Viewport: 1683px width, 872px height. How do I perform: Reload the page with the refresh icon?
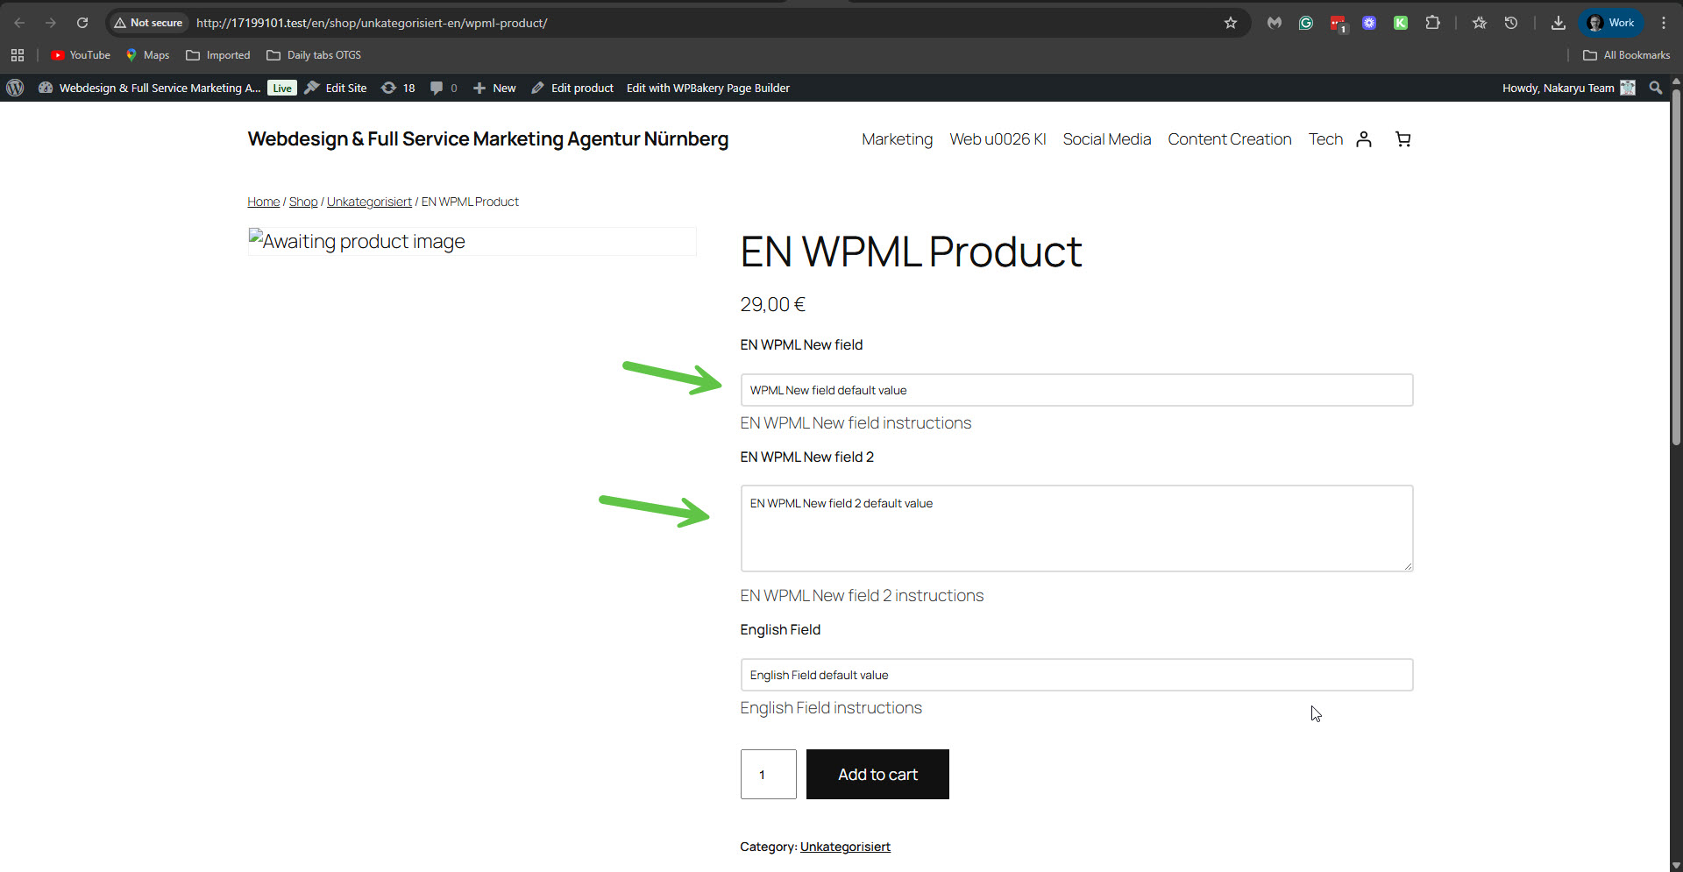tap(82, 23)
